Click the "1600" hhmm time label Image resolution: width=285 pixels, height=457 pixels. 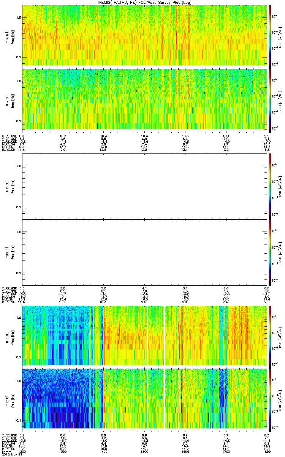(x=185, y=451)
